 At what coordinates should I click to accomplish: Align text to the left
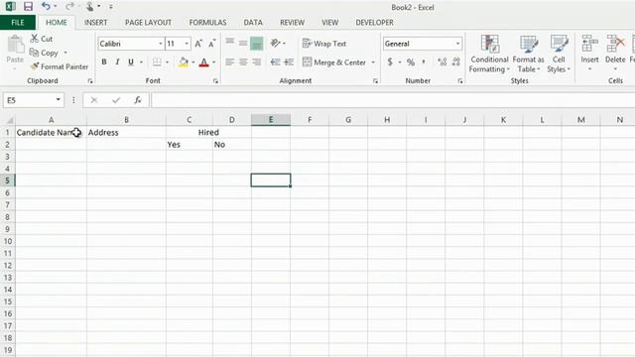pyautogui.click(x=229, y=61)
